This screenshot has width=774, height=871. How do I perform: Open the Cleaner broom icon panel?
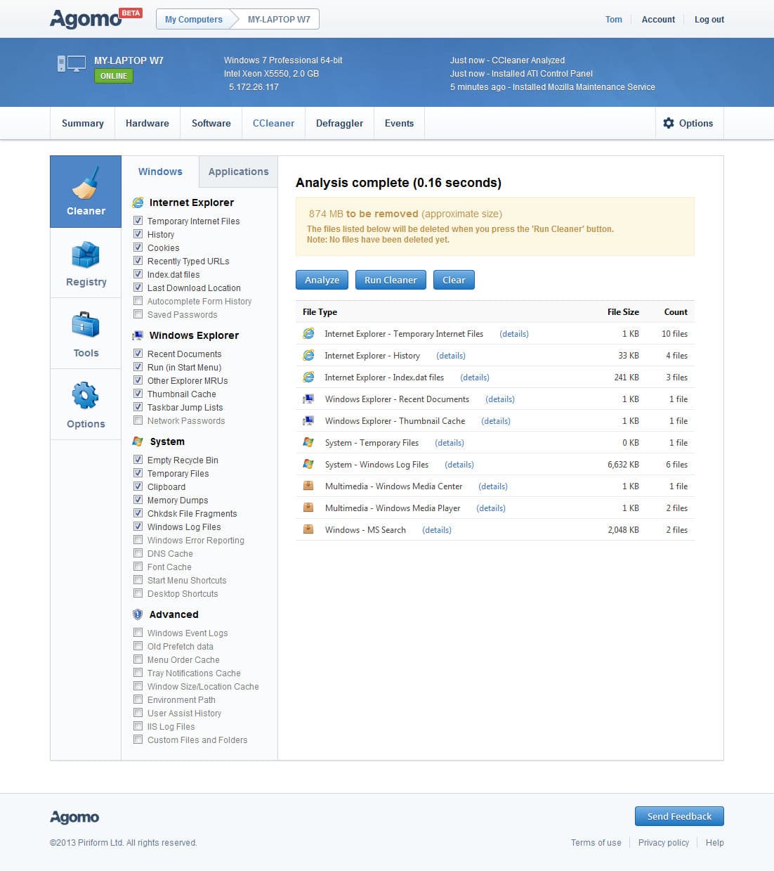coord(86,184)
